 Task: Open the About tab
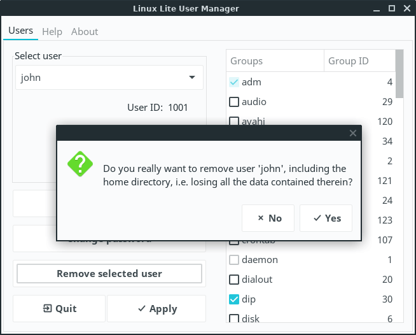(x=85, y=31)
